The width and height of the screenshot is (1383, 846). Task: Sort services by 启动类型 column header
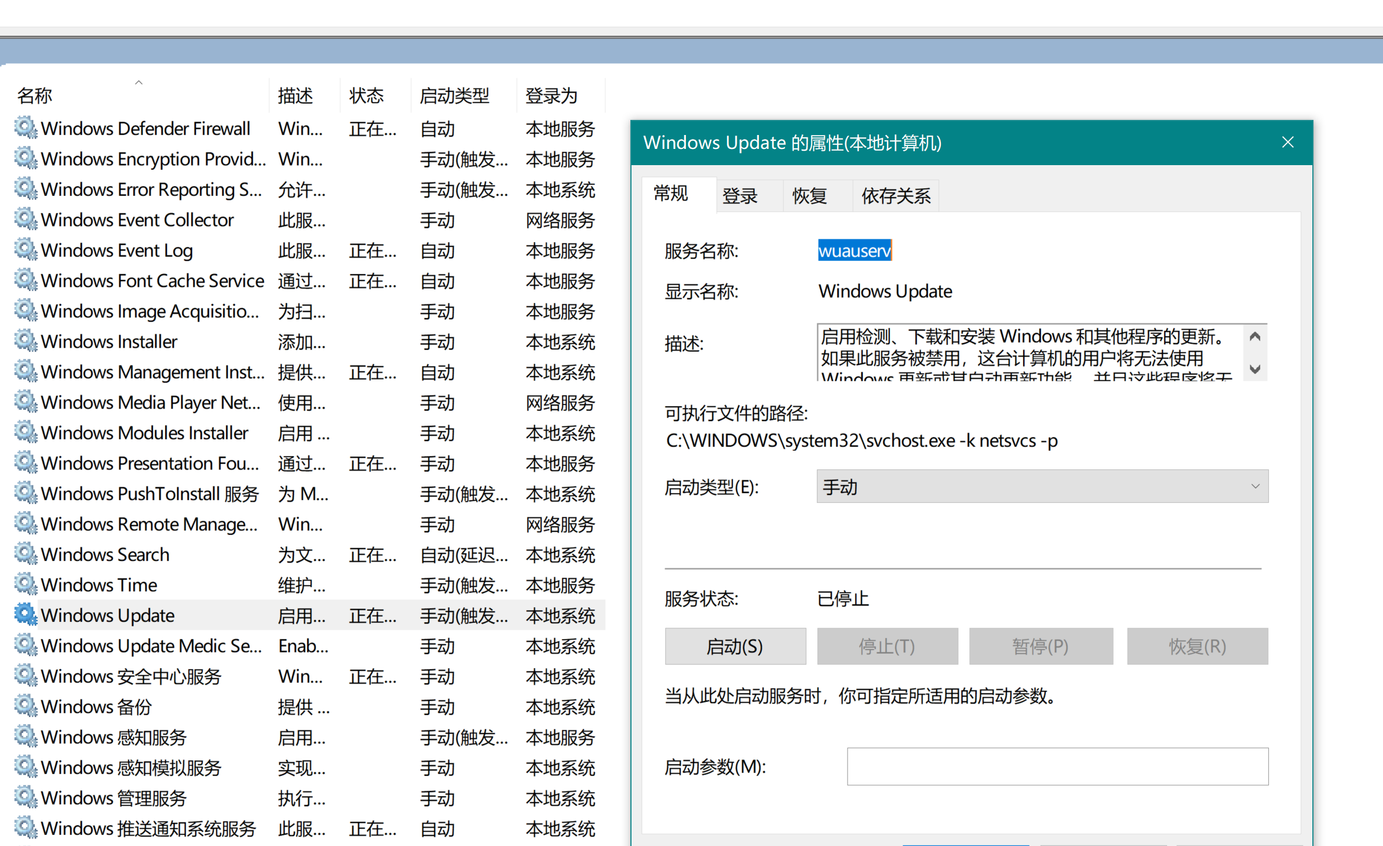click(x=464, y=95)
